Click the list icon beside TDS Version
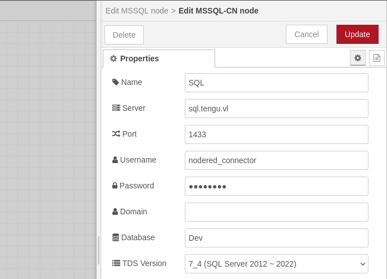Viewport: 387px width, 279px height. (x=116, y=263)
